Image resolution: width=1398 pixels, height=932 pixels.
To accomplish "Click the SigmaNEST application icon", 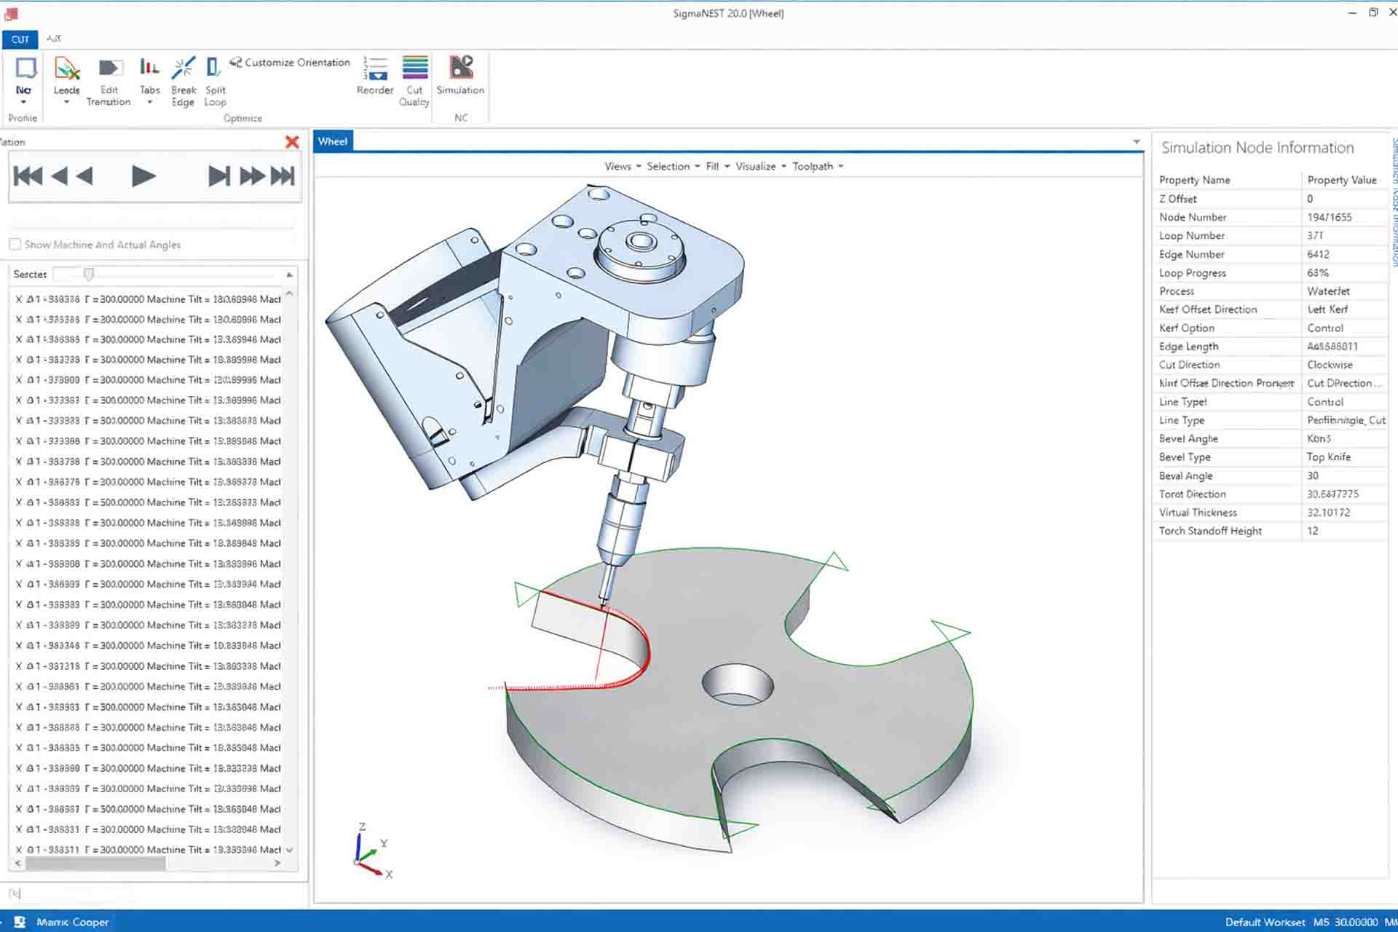I will [x=11, y=13].
